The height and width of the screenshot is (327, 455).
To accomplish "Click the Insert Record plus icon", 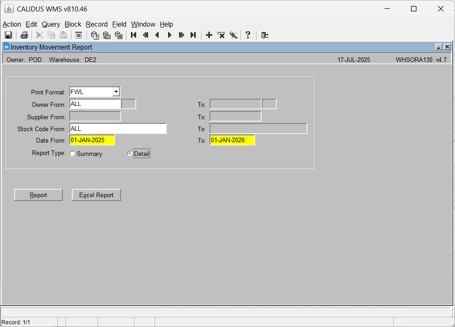I will point(209,35).
